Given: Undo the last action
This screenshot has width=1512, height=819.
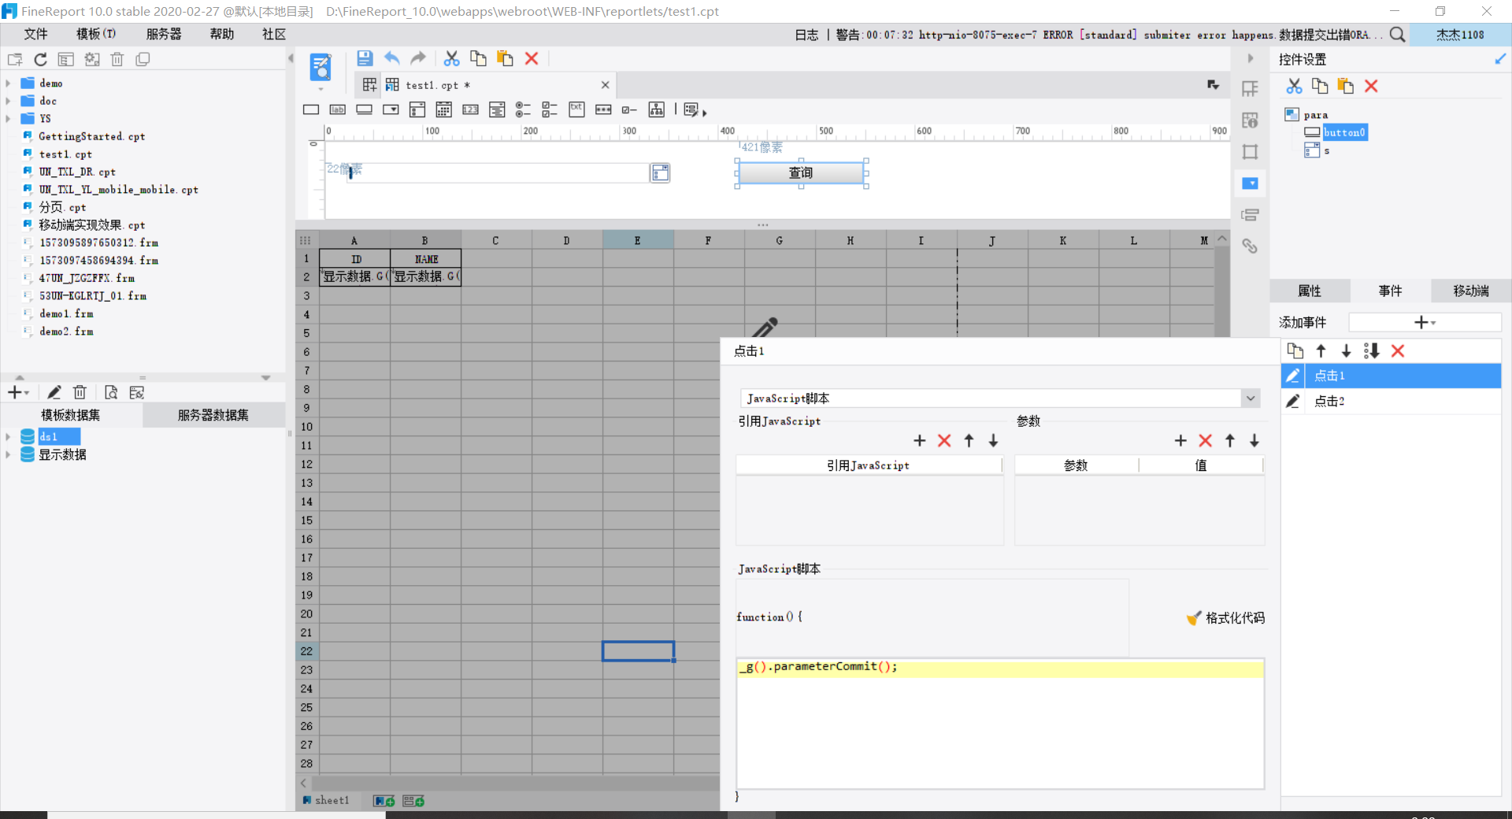Looking at the screenshot, I should 392,58.
